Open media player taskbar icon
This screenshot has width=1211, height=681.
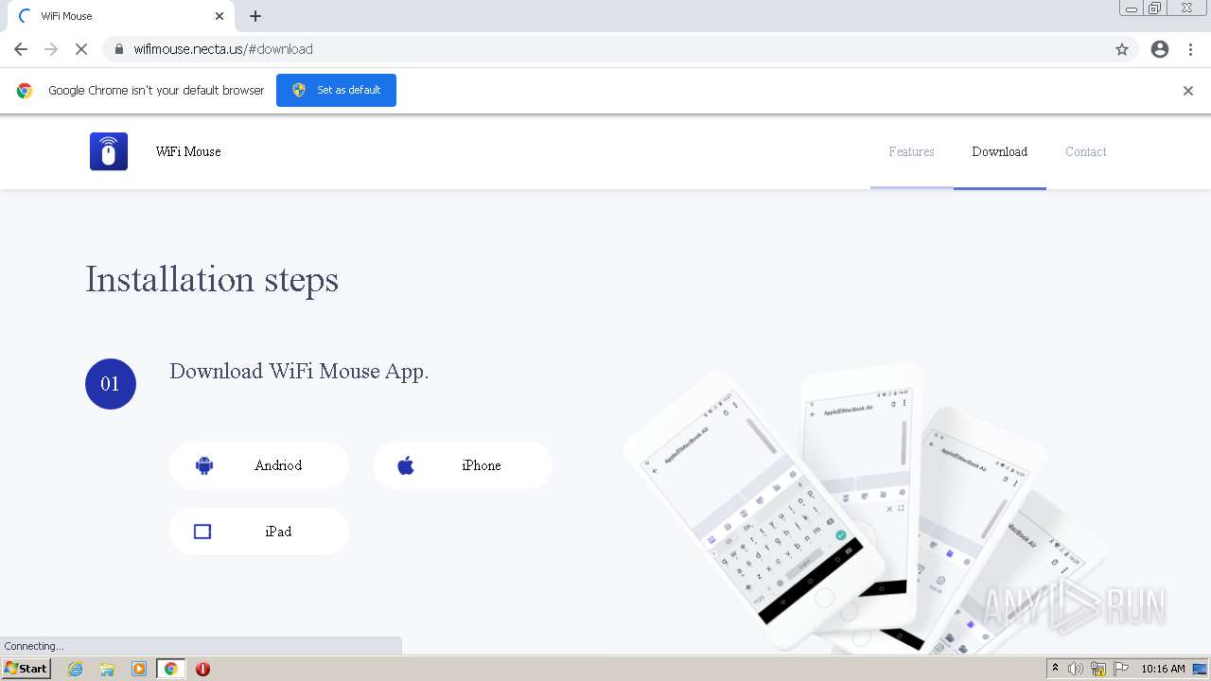point(139,669)
